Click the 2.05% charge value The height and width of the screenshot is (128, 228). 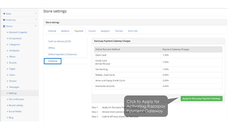(165, 75)
